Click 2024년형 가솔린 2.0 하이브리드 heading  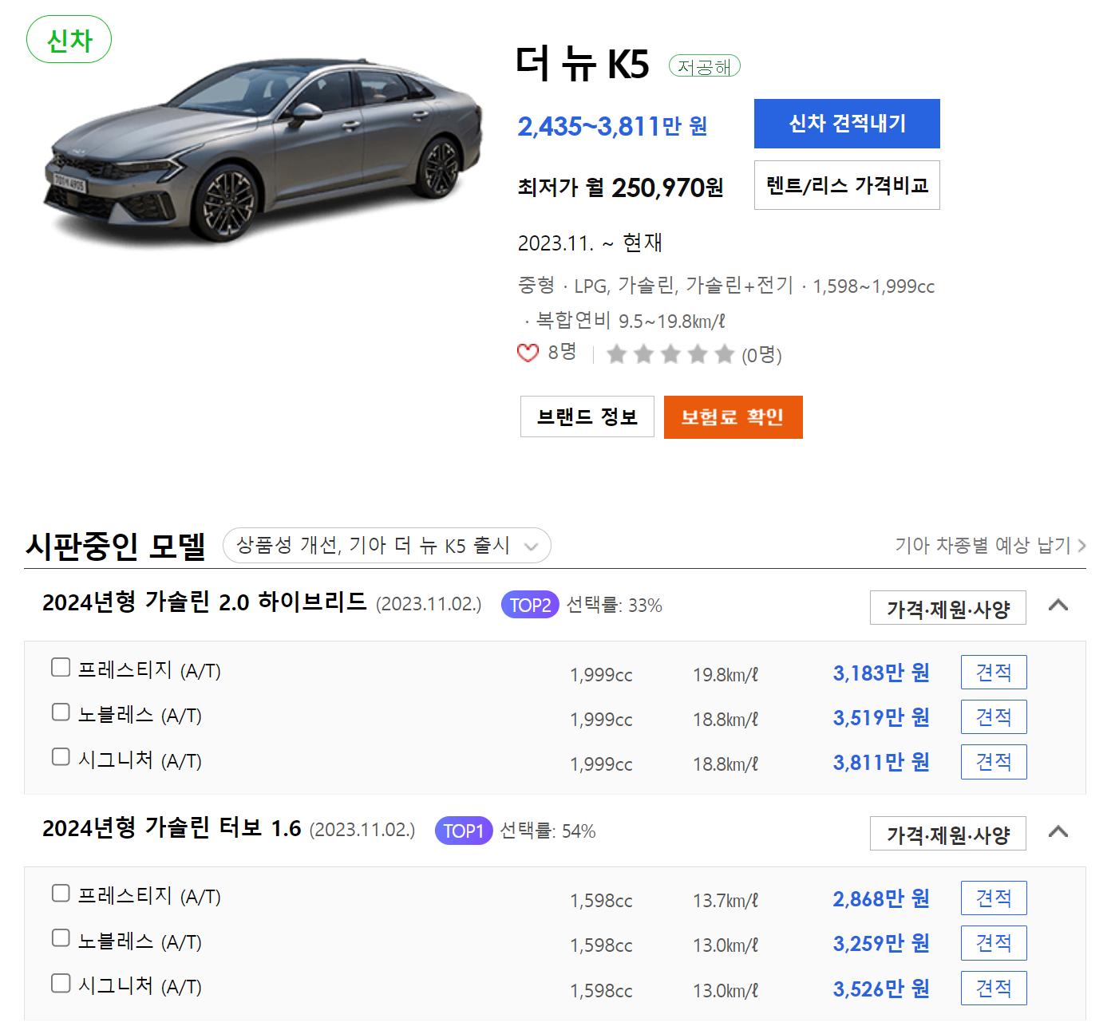pos(204,602)
